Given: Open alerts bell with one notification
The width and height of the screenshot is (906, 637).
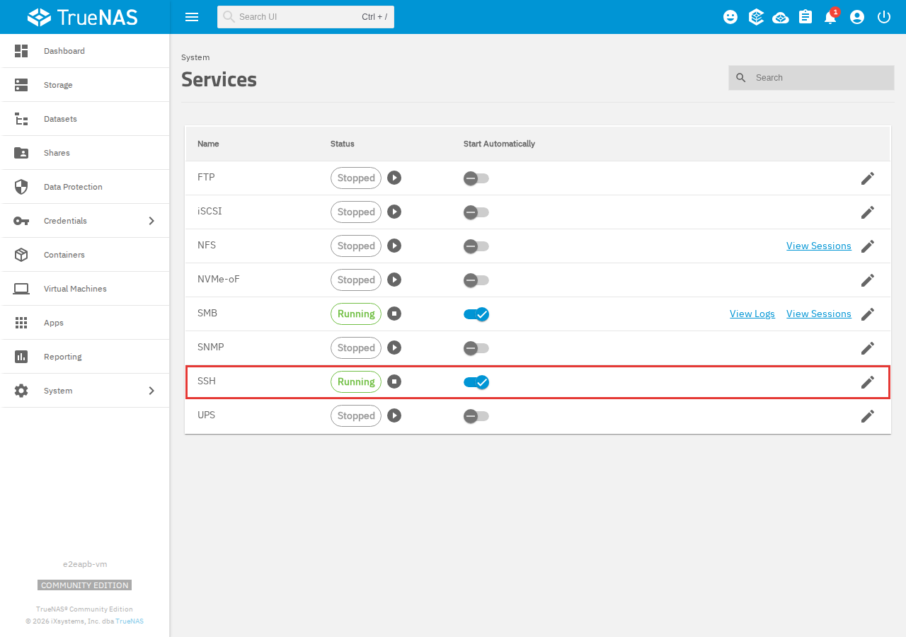Looking at the screenshot, I should click(x=831, y=16).
